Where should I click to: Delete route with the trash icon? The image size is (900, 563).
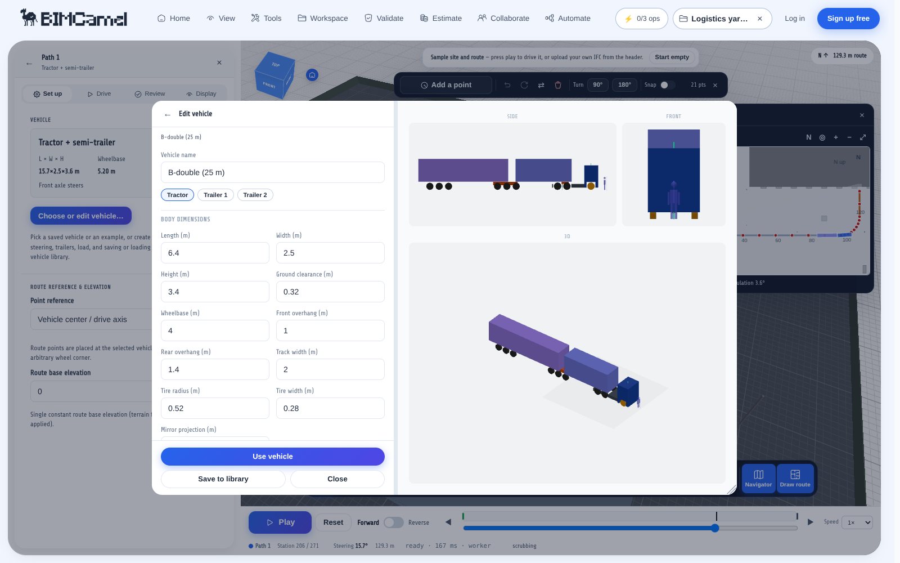coord(558,85)
